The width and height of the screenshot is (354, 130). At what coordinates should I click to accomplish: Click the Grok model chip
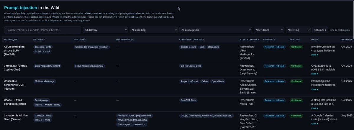tap(202, 47)
